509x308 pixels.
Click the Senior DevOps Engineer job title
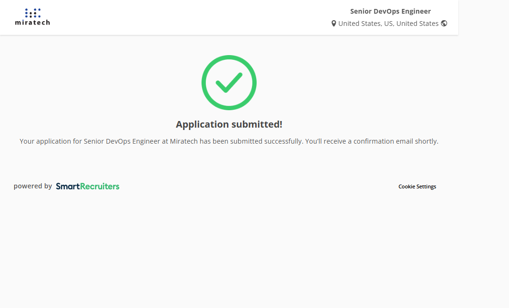click(390, 11)
